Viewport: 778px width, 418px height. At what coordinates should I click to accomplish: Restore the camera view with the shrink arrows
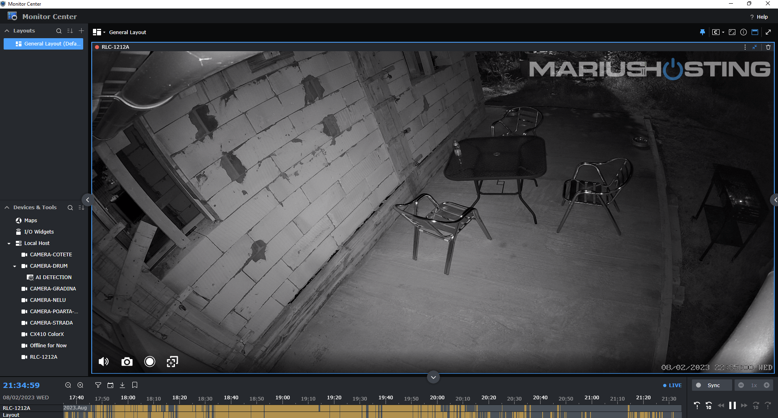755,47
